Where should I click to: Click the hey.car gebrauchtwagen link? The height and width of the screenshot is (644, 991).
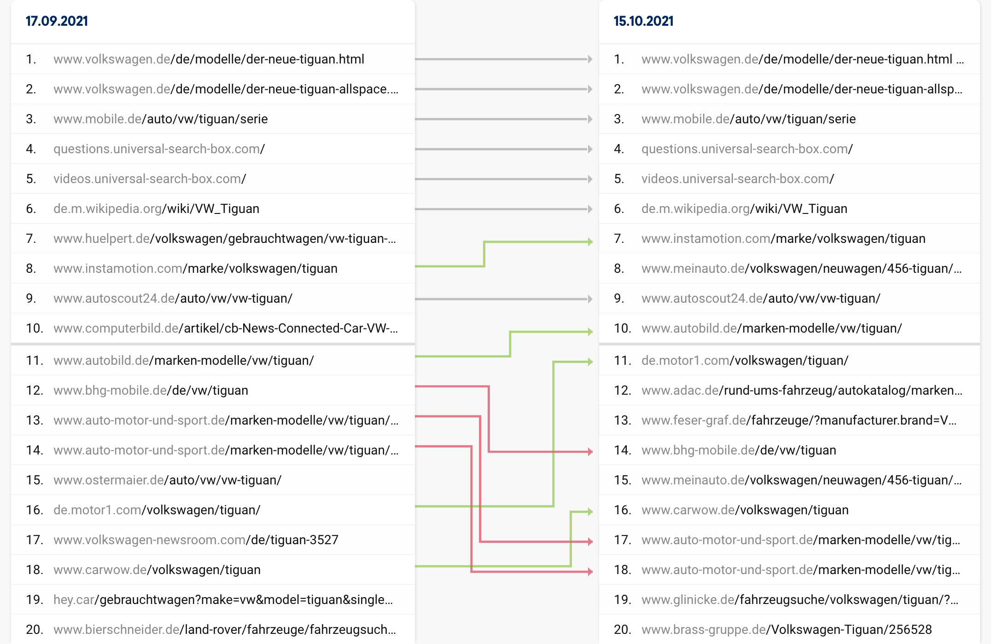click(x=223, y=600)
